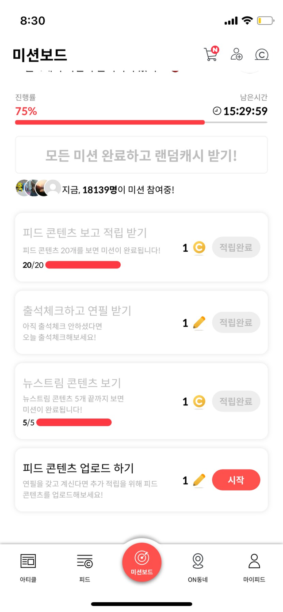Image resolution: width=283 pixels, height=612 pixels.
Task: Open the cash coin icon in header
Action: coord(262,54)
